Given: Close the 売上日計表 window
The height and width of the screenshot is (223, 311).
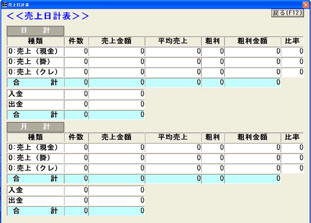Looking at the screenshot, I should [x=306, y=4].
